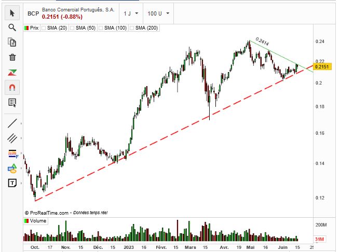Click Banco Comercial Português, S.A. name
340x252 pixels.
[x=78, y=10]
